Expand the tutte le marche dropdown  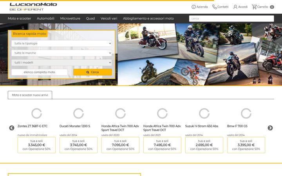coord(61,53)
